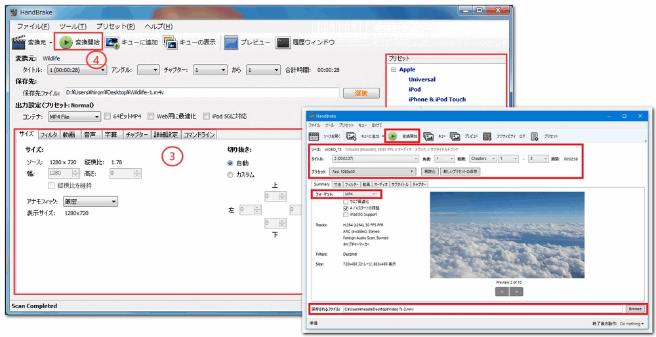
Task: Enable the iPod 5Gに対応 checkbox
Action: click(207, 116)
